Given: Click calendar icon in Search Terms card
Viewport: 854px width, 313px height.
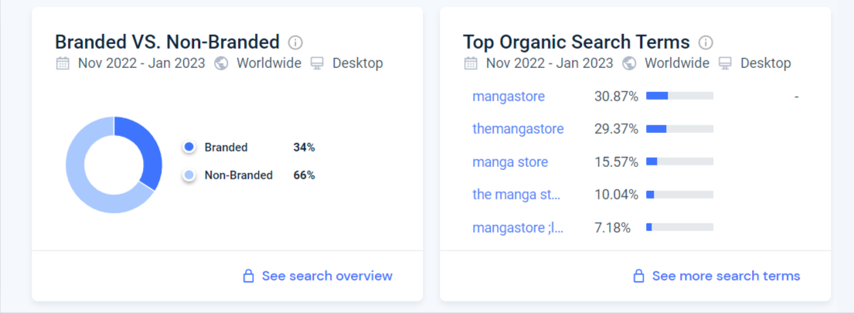Looking at the screenshot, I should [x=471, y=63].
